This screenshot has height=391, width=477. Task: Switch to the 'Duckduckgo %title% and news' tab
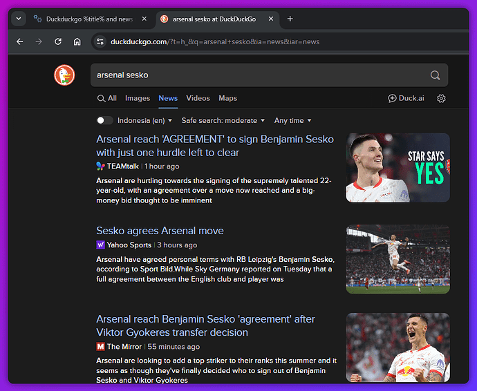click(x=90, y=19)
